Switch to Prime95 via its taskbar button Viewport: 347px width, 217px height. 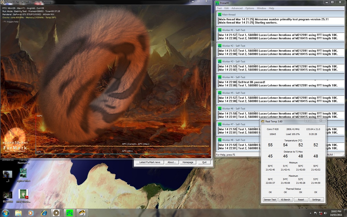click(69, 213)
